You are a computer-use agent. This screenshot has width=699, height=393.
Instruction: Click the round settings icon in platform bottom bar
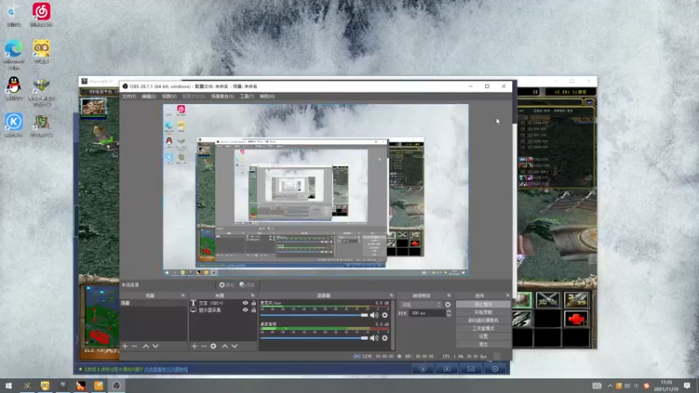click(x=495, y=369)
